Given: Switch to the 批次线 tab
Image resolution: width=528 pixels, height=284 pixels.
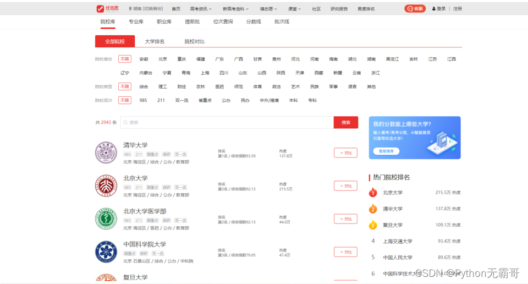Looking at the screenshot, I should click(x=282, y=21).
